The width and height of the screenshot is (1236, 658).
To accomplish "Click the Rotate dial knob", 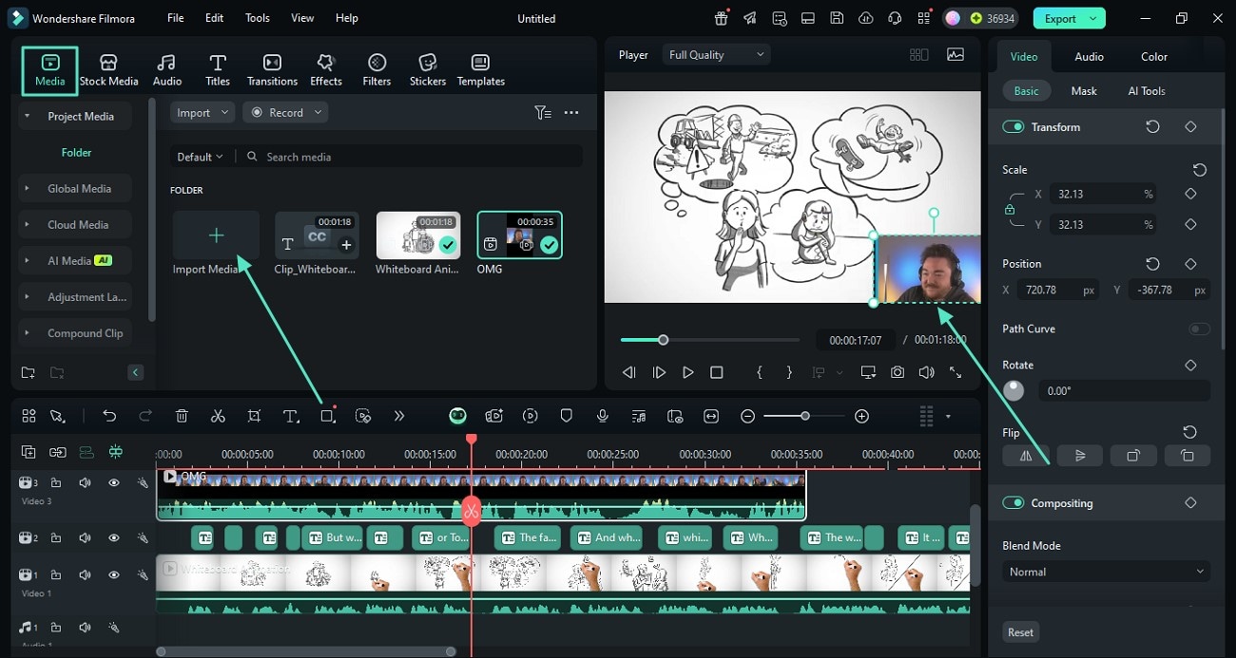I will pos(1014,390).
